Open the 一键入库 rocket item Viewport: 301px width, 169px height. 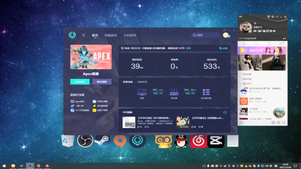point(77,106)
